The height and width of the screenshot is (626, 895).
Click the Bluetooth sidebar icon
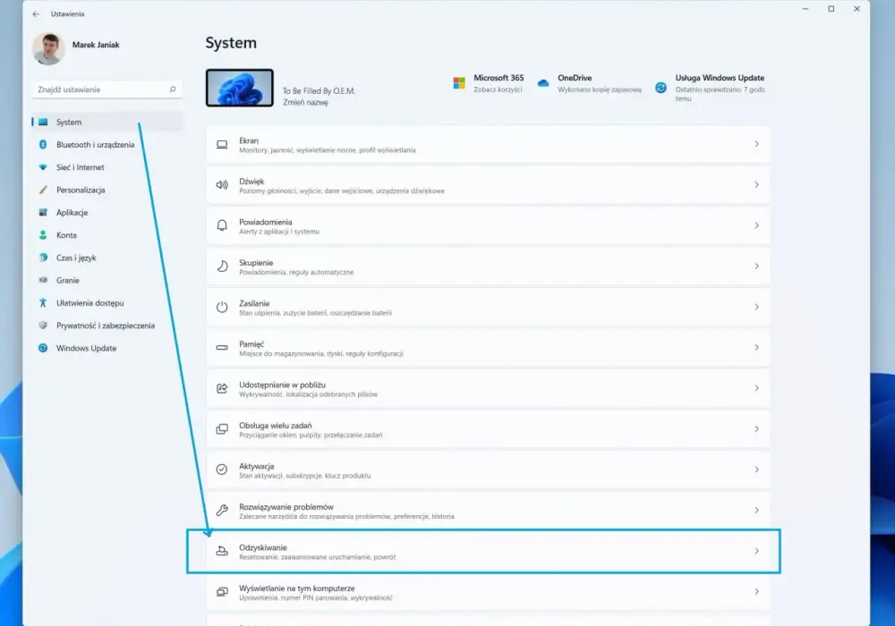43,145
